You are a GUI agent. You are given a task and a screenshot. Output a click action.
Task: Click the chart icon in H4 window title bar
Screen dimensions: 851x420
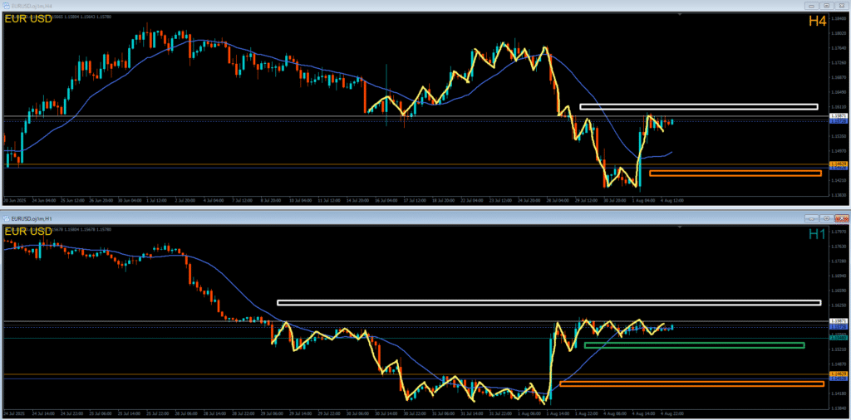coord(7,4)
